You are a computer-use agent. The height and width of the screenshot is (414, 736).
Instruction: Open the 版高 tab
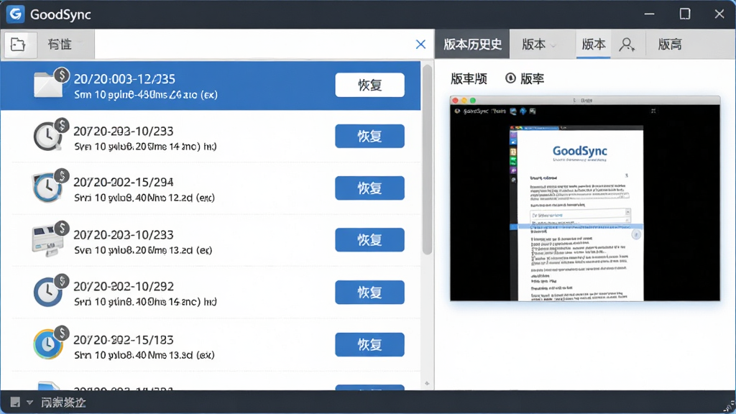point(670,45)
